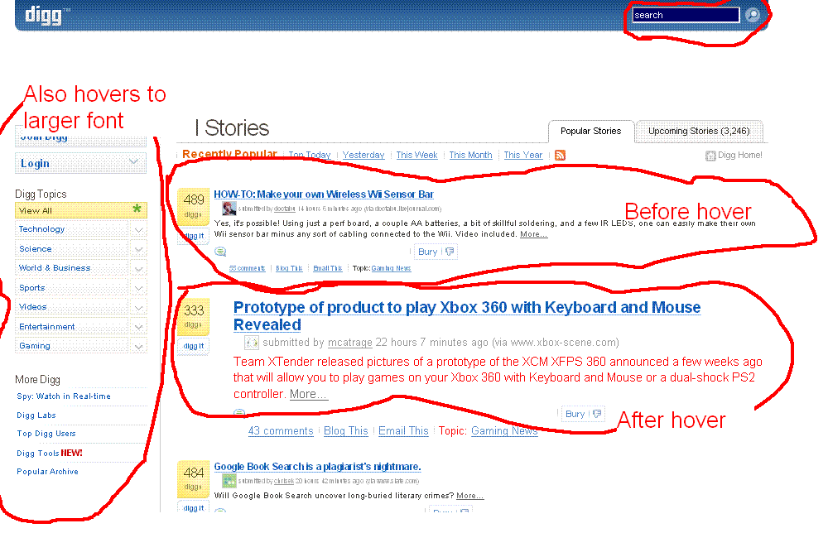This screenshot has width=828, height=557.
Task: Expand the World & Business chevron
Action: tap(138, 269)
